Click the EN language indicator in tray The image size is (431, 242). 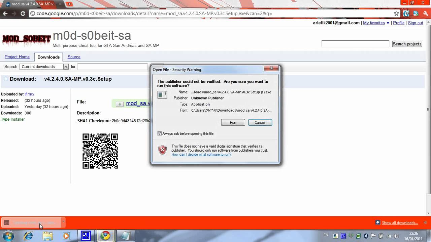326,235
